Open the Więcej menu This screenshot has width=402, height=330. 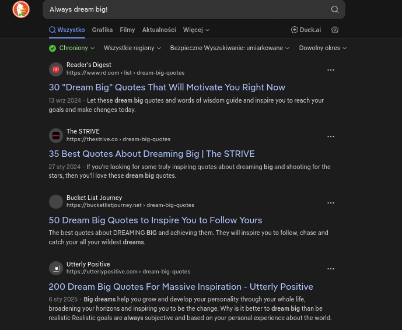coord(196,30)
